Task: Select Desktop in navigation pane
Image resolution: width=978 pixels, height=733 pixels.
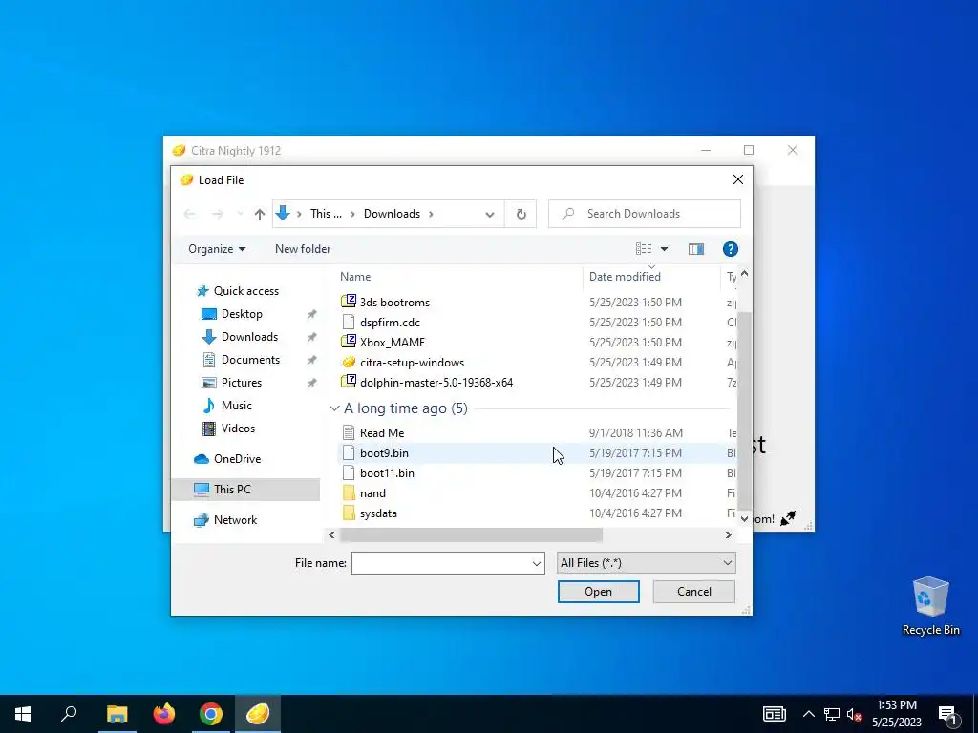Action: pyautogui.click(x=242, y=314)
